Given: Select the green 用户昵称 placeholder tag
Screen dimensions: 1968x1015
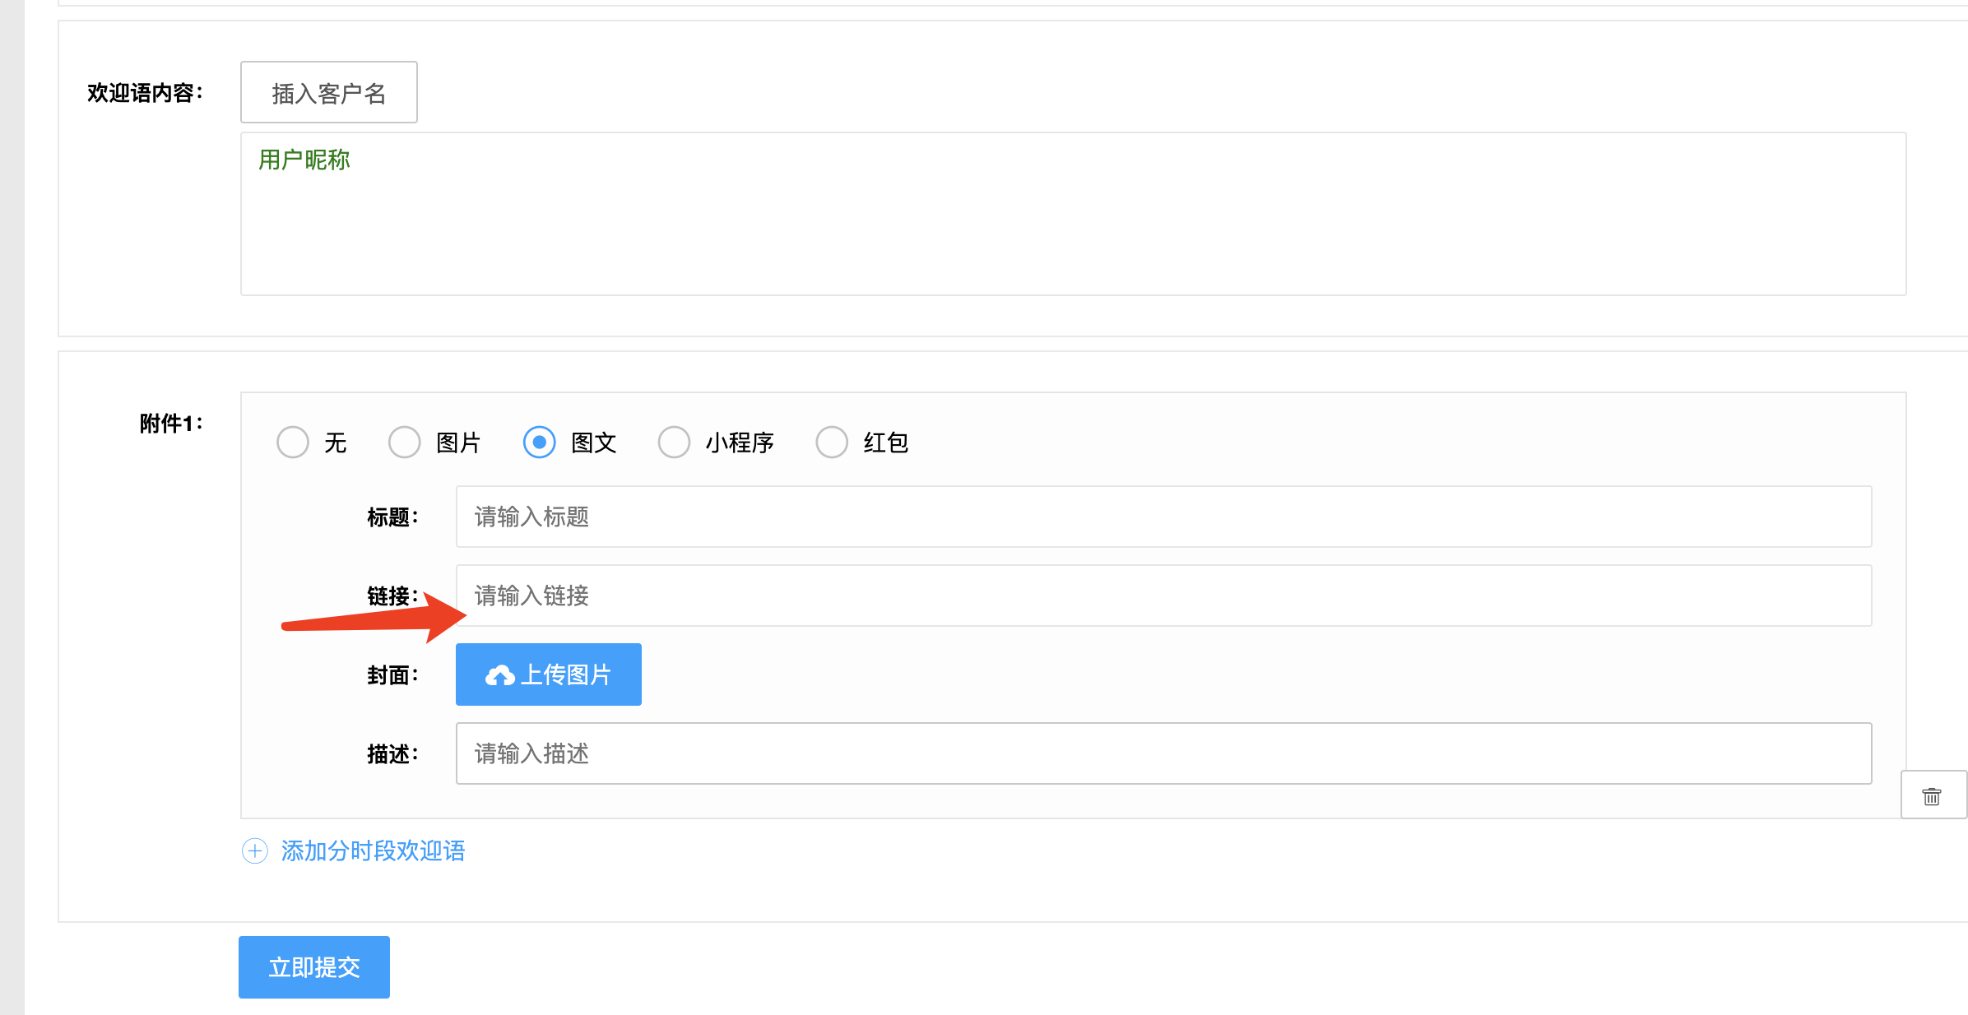Looking at the screenshot, I should [x=304, y=160].
